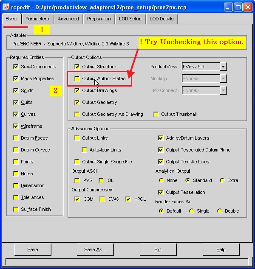Enable Output Geometry As Drawing

point(77,114)
